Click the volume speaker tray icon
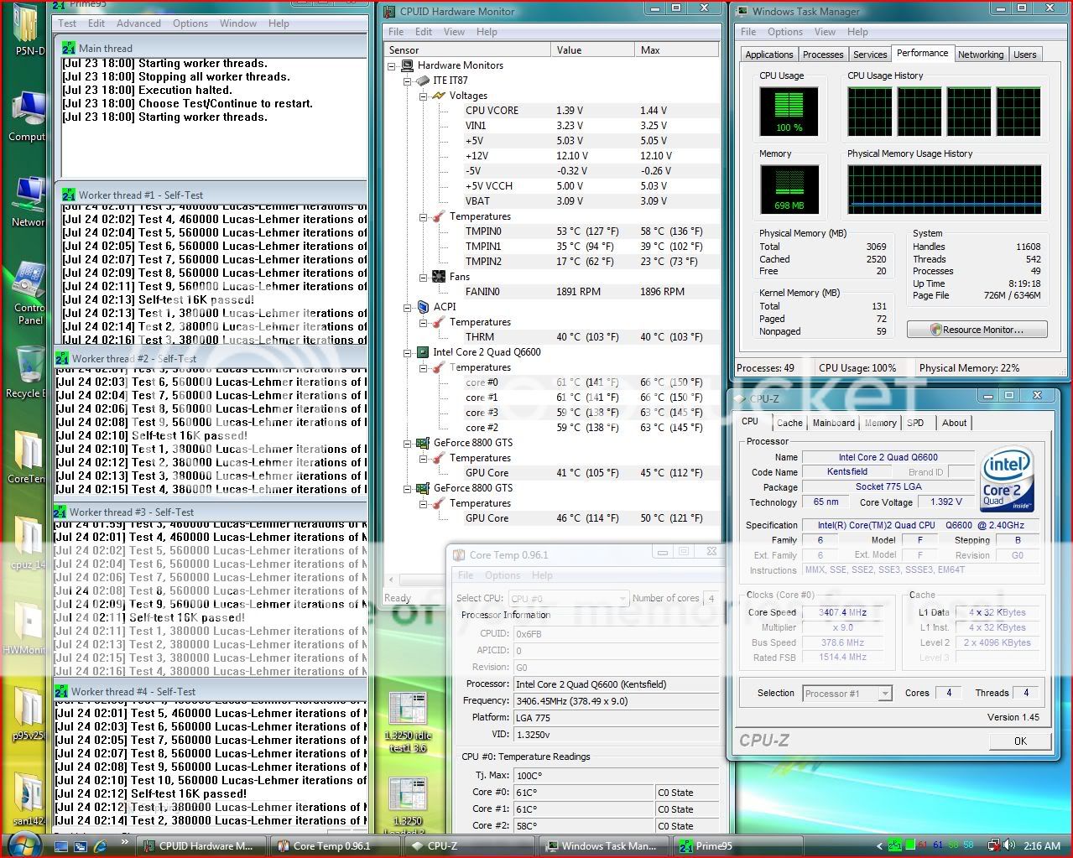The width and height of the screenshot is (1073, 858). [x=1008, y=845]
